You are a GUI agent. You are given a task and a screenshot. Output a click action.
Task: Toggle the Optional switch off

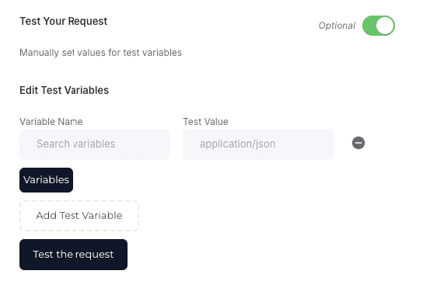tap(379, 26)
